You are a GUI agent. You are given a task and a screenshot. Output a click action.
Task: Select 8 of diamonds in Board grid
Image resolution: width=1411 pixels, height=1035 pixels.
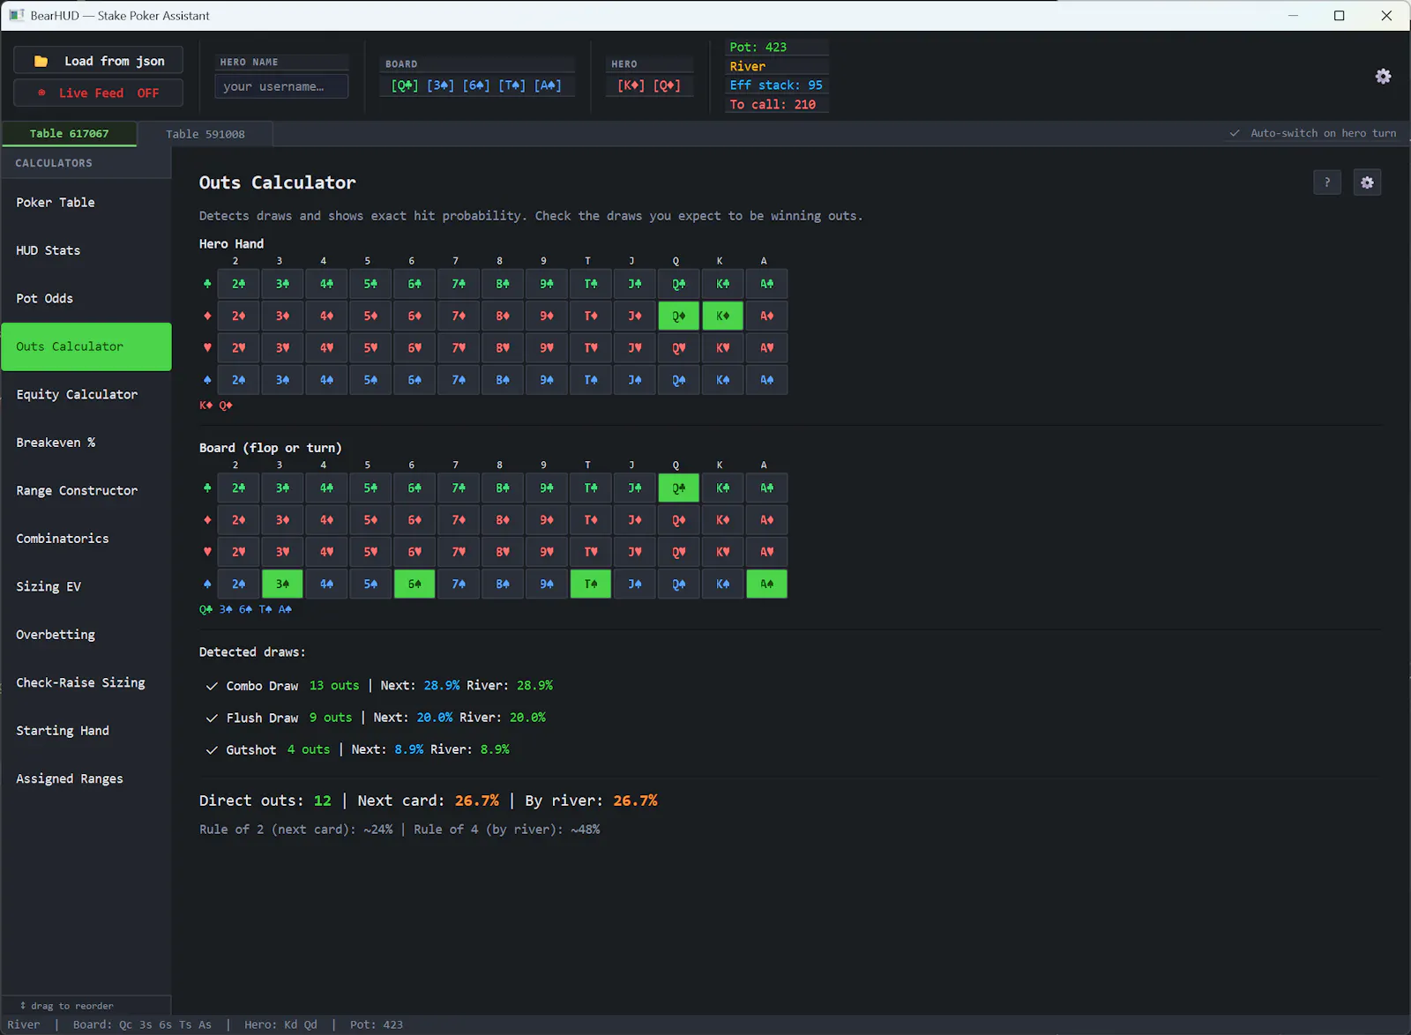503,520
